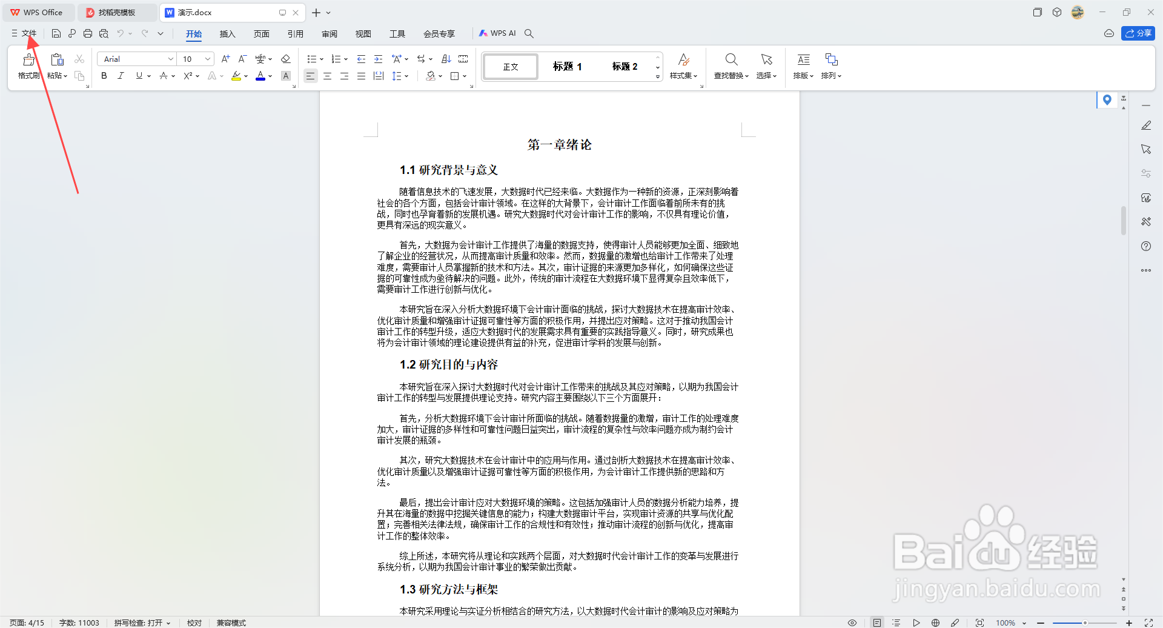Image resolution: width=1163 pixels, height=628 pixels.
Task: Enable align right paragraph button
Action: (x=344, y=76)
